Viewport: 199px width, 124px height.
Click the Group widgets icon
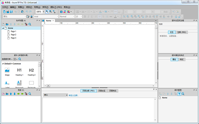click(x=124, y=17)
